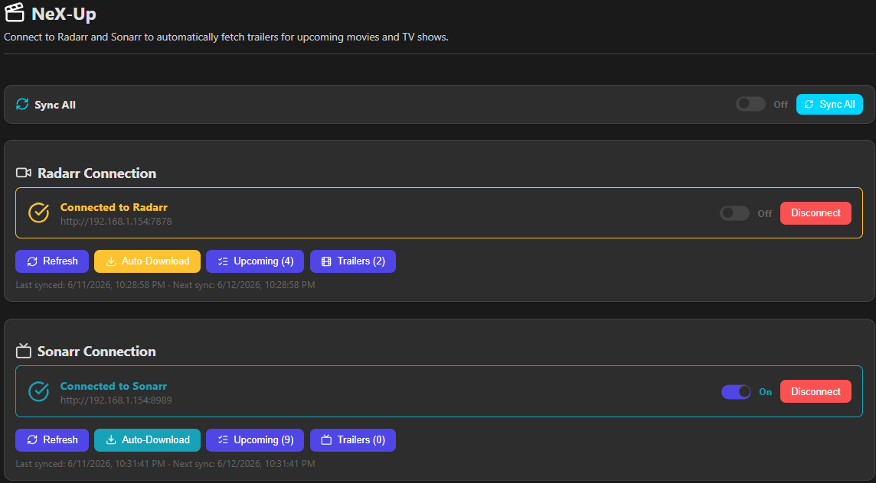Click the TV icon beside Sonarr Connection
The height and width of the screenshot is (483, 876).
click(x=24, y=351)
